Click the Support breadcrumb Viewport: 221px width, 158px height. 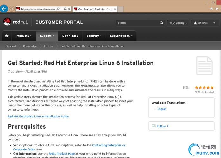[11, 46]
